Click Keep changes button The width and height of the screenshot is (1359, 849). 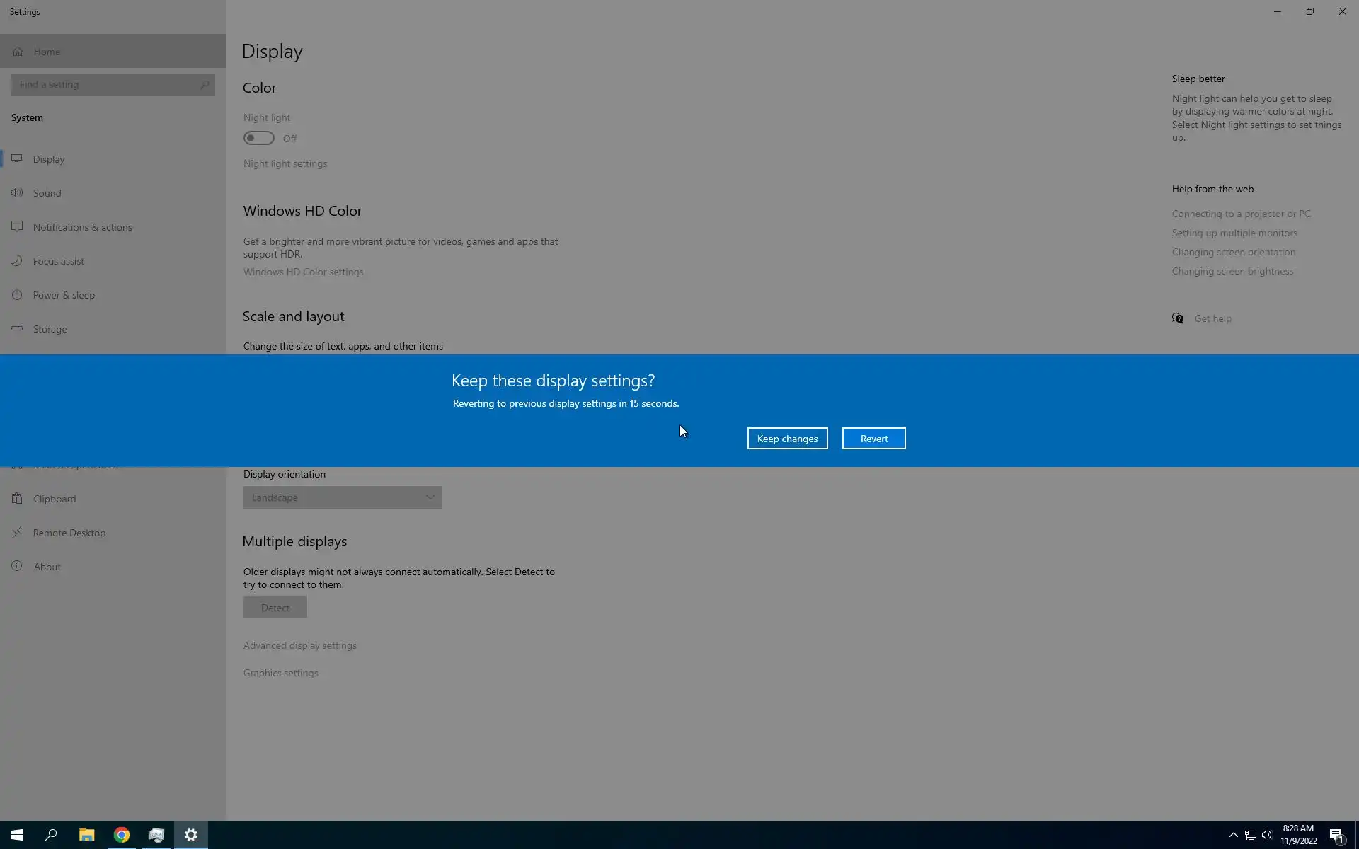point(787,439)
